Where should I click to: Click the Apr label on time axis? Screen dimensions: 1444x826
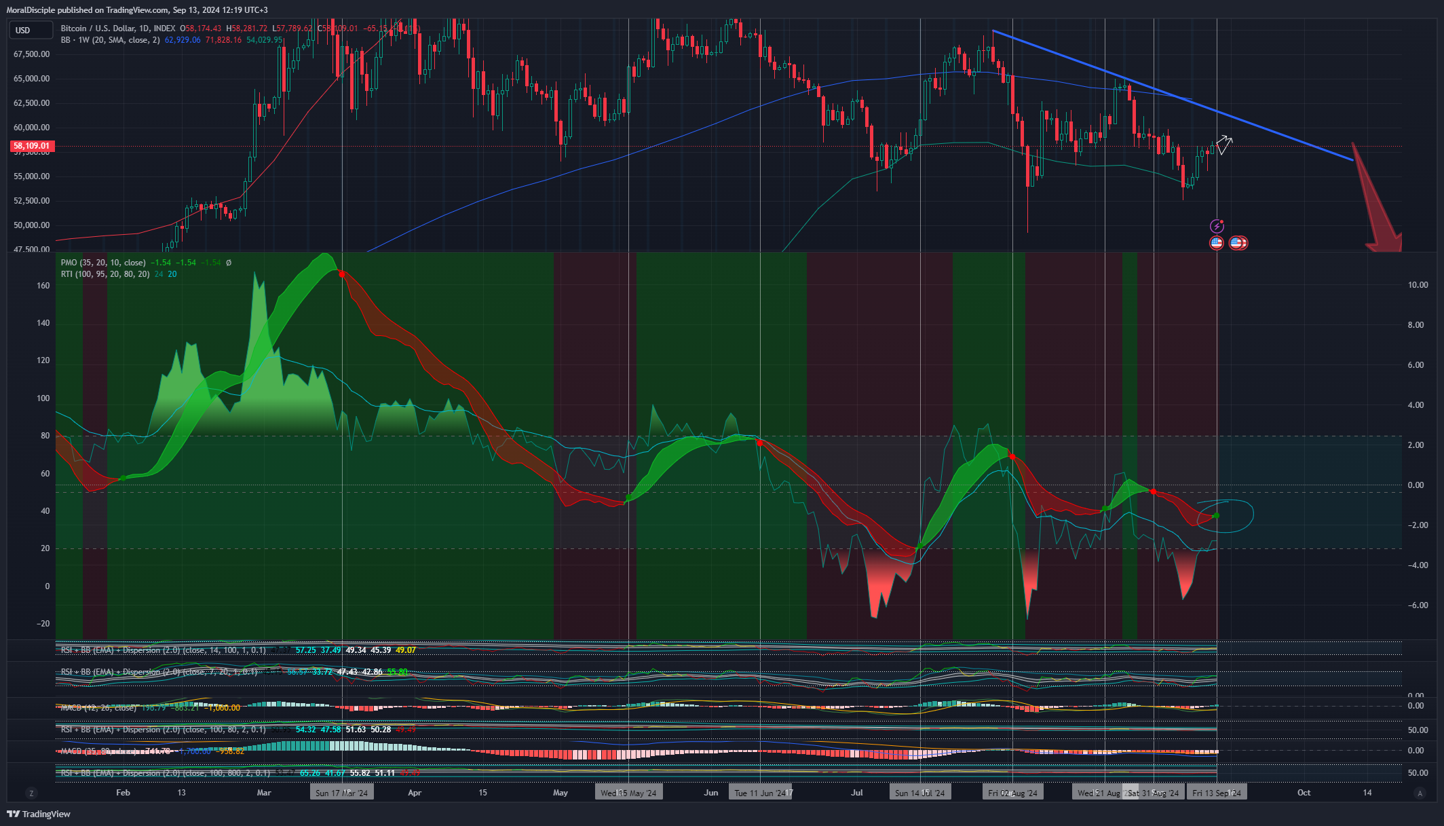pyautogui.click(x=415, y=793)
